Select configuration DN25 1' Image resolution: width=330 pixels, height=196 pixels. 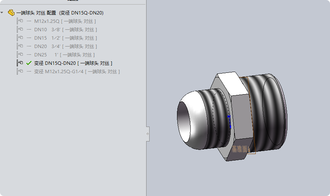pyautogui.click(x=64, y=55)
